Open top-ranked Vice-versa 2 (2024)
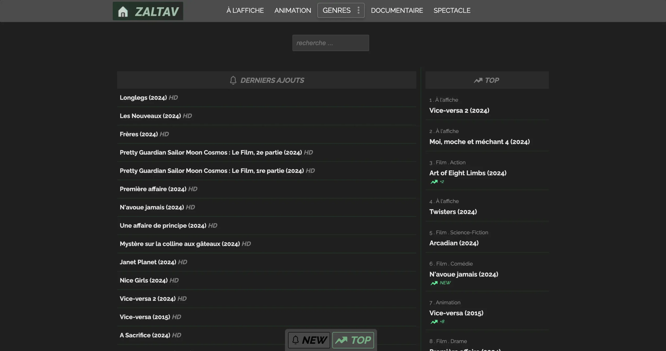666x351 pixels. coord(459,110)
